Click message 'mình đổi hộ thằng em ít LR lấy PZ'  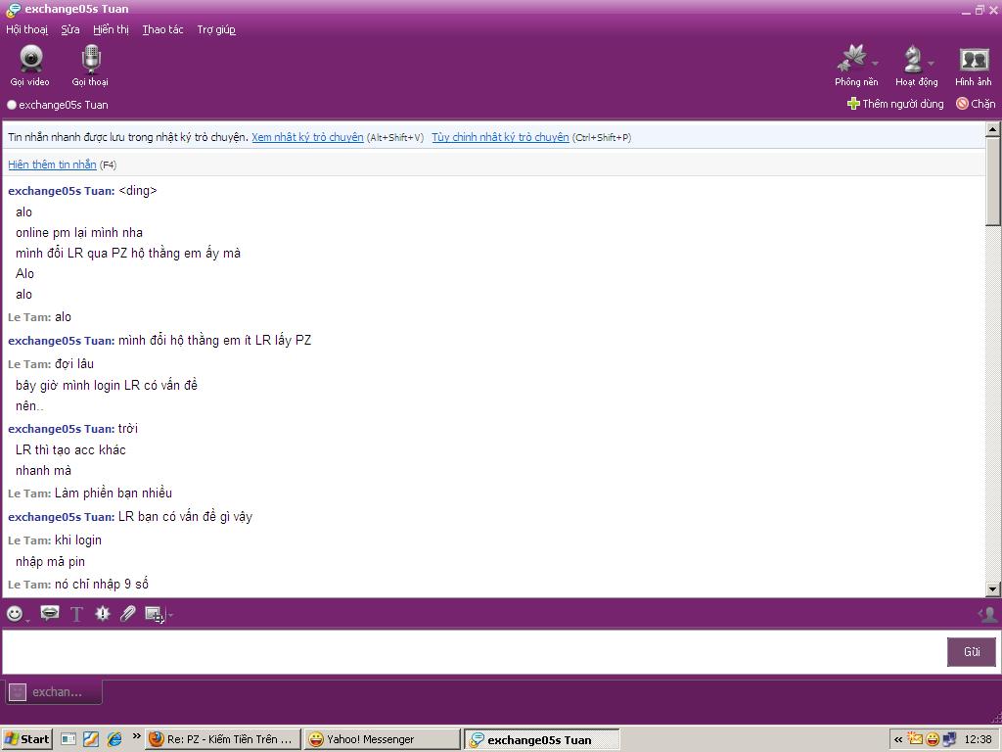point(214,340)
